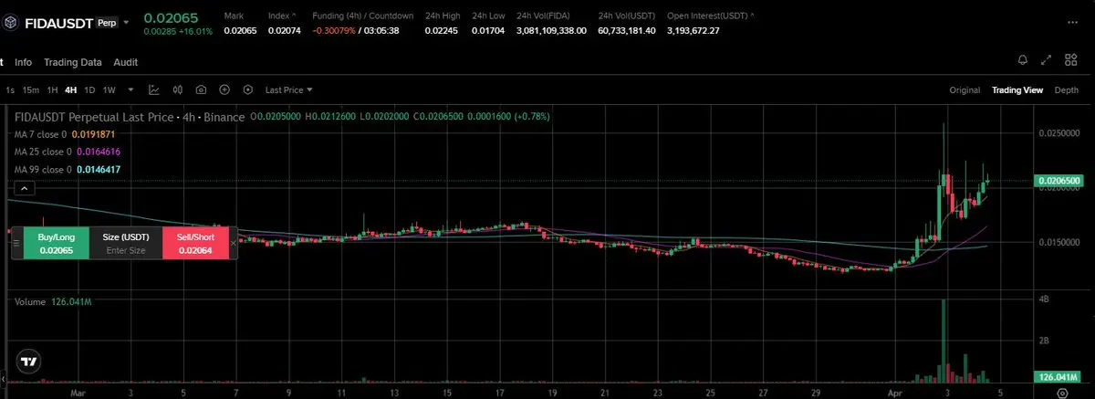Open chart time axis settings gear

pyautogui.click(x=1062, y=392)
